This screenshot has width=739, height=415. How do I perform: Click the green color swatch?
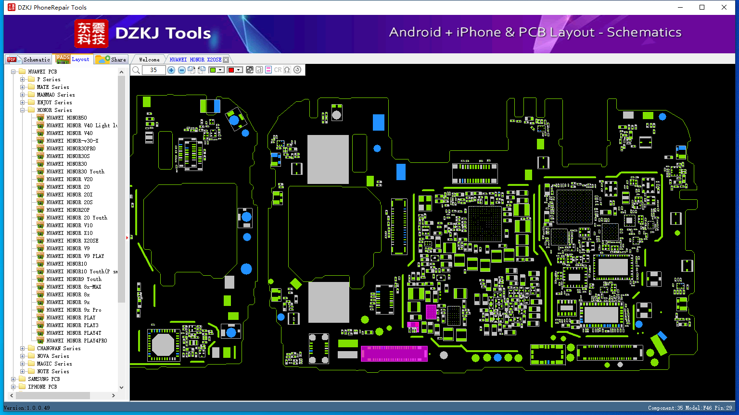tap(213, 70)
